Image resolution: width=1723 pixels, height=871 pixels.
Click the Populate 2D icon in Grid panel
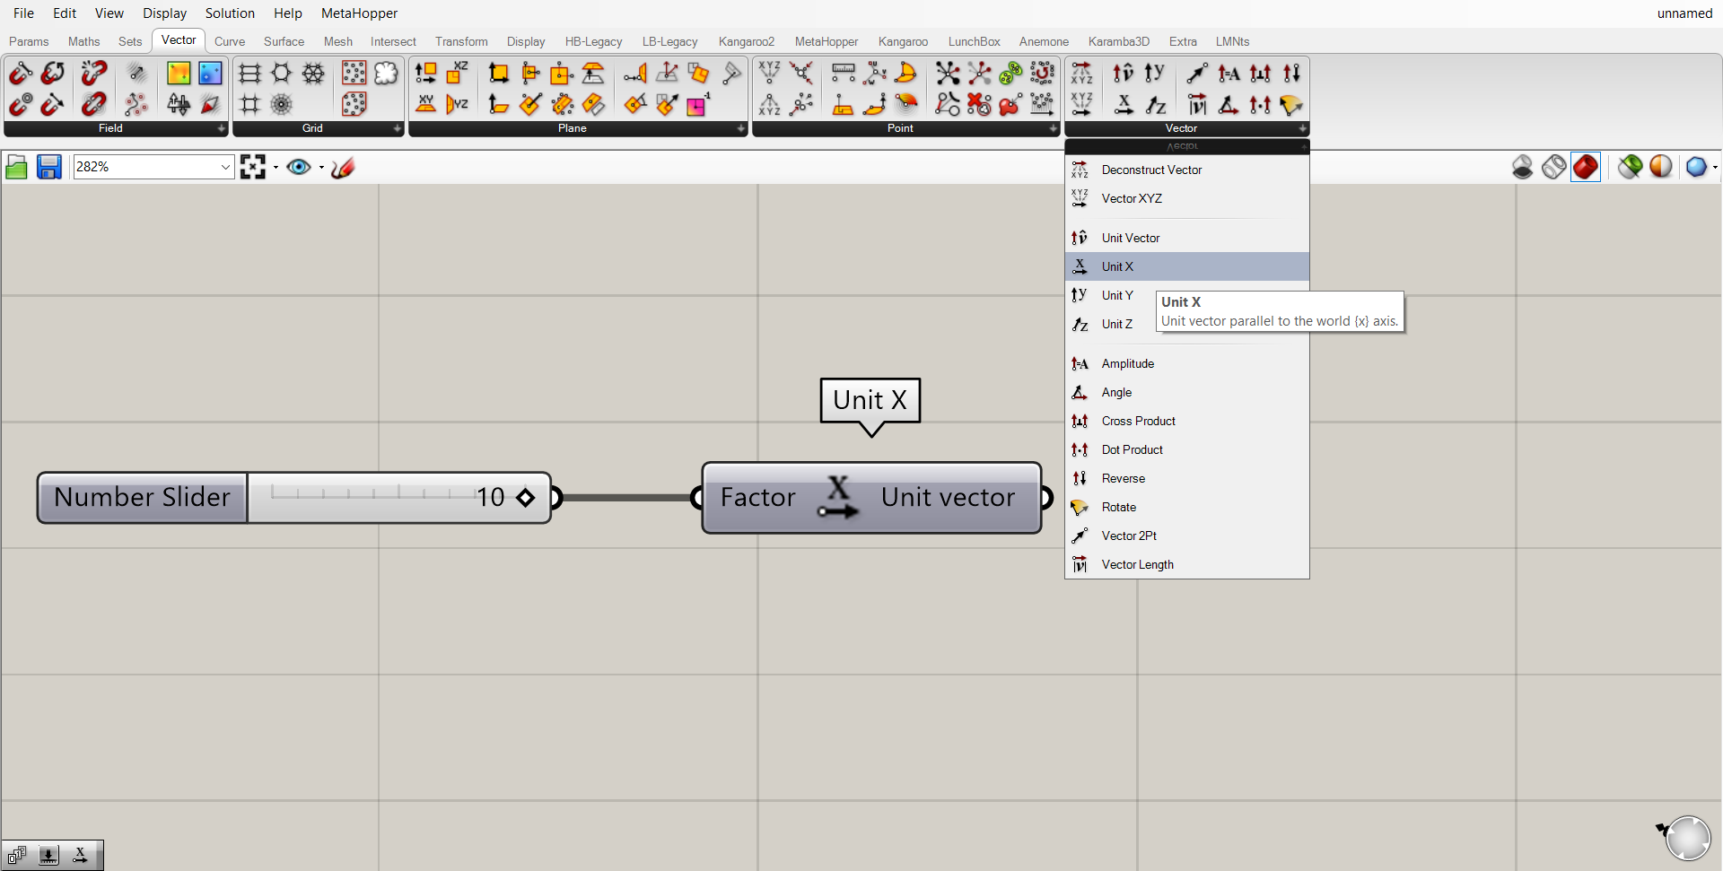click(x=354, y=74)
